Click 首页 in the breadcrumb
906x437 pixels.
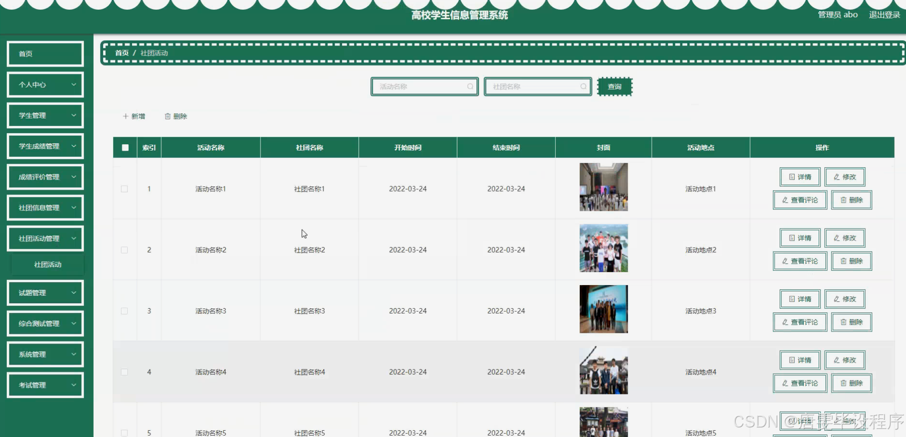point(122,53)
